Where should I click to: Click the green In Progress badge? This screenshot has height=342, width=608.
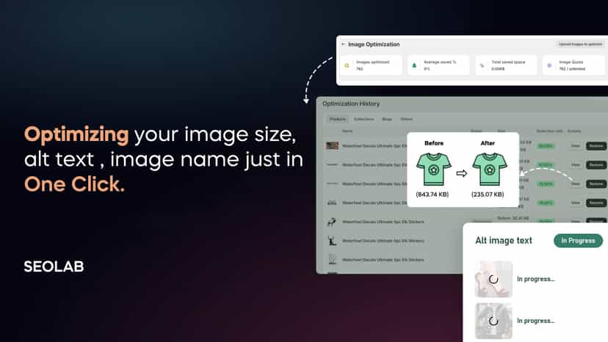pos(578,241)
